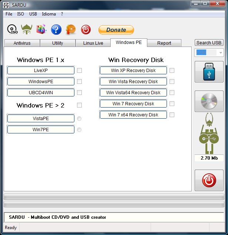Open the ISO menu
228x235 pixels.
coord(21,14)
